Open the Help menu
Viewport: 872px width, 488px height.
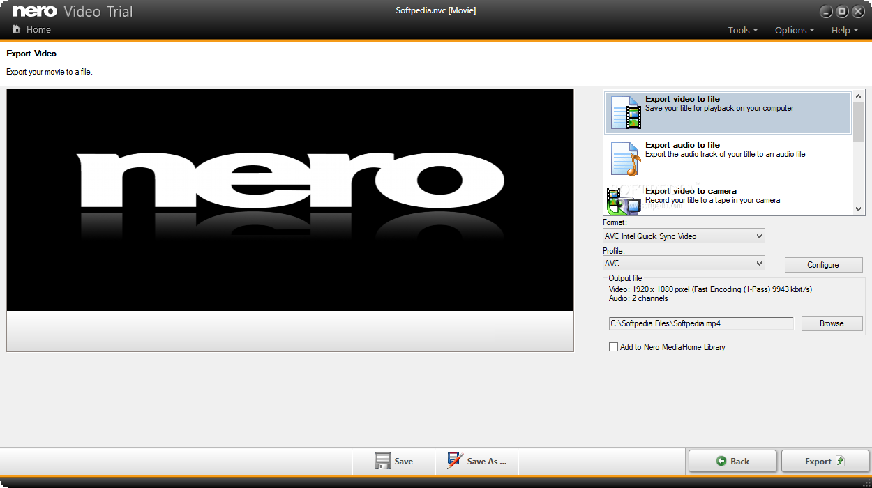(845, 30)
